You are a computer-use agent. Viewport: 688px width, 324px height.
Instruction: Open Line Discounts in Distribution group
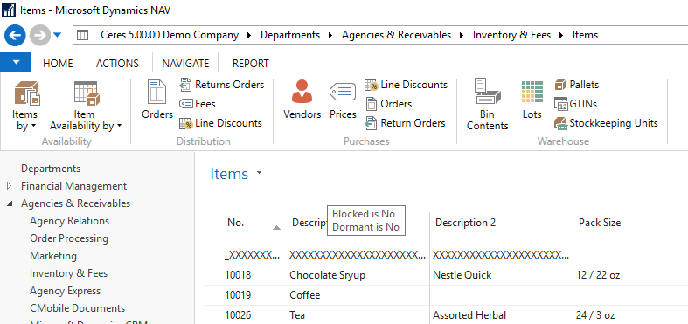coord(220,123)
